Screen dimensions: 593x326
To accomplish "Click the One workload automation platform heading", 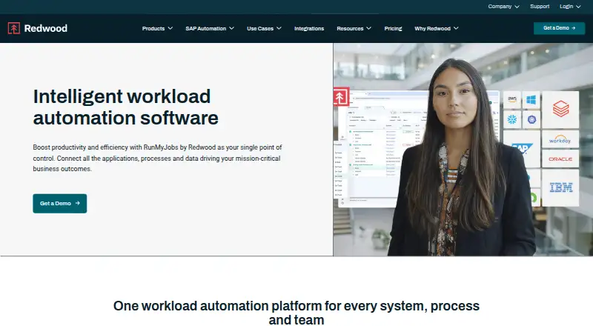I will point(296,313).
